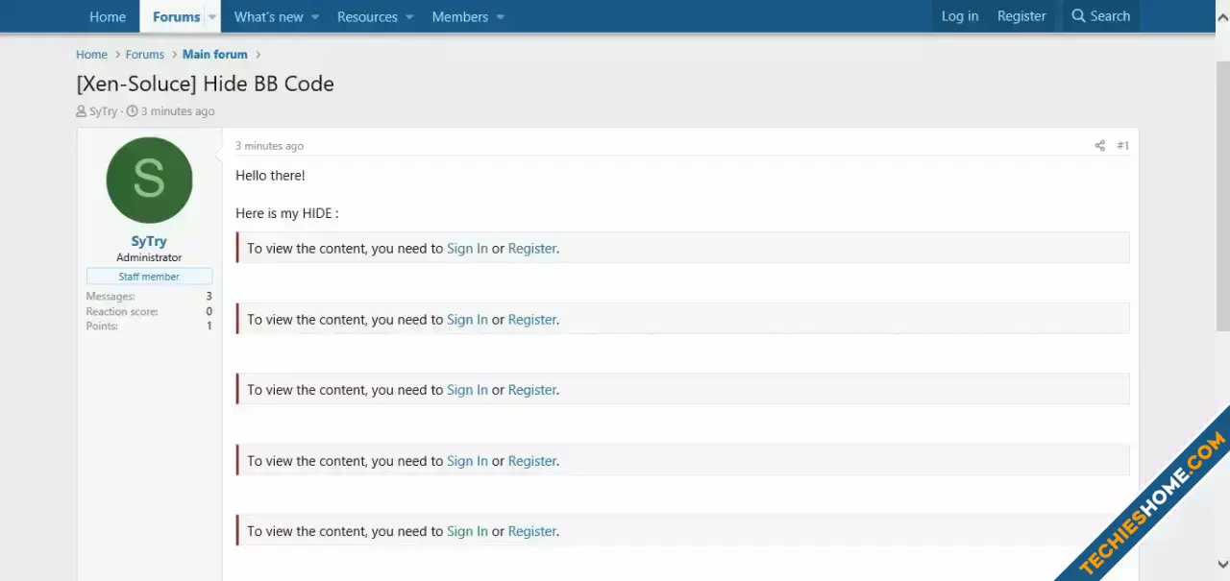Click the fourth hidden block's Sign In link
Viewport: 1230px width, 581px height.
pyautogui.click(x=467, y=461)
